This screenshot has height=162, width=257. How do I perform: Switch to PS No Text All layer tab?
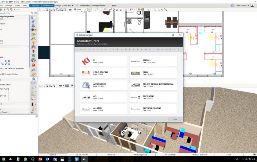coord(82,155)
